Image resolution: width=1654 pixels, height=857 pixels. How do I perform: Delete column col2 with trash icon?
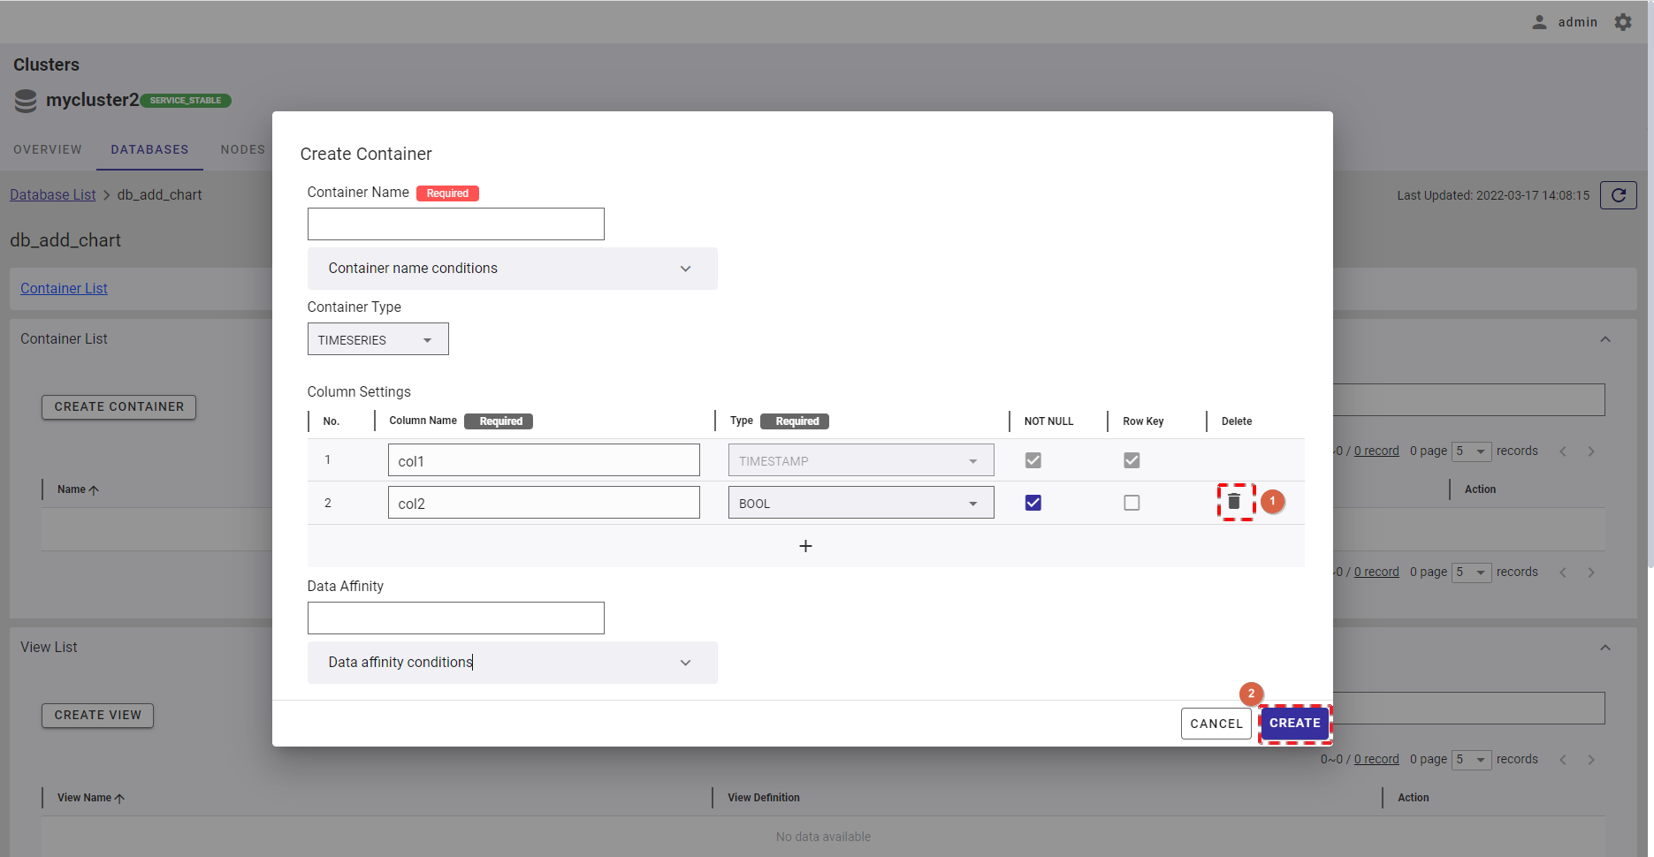[x=1234, y=502]
